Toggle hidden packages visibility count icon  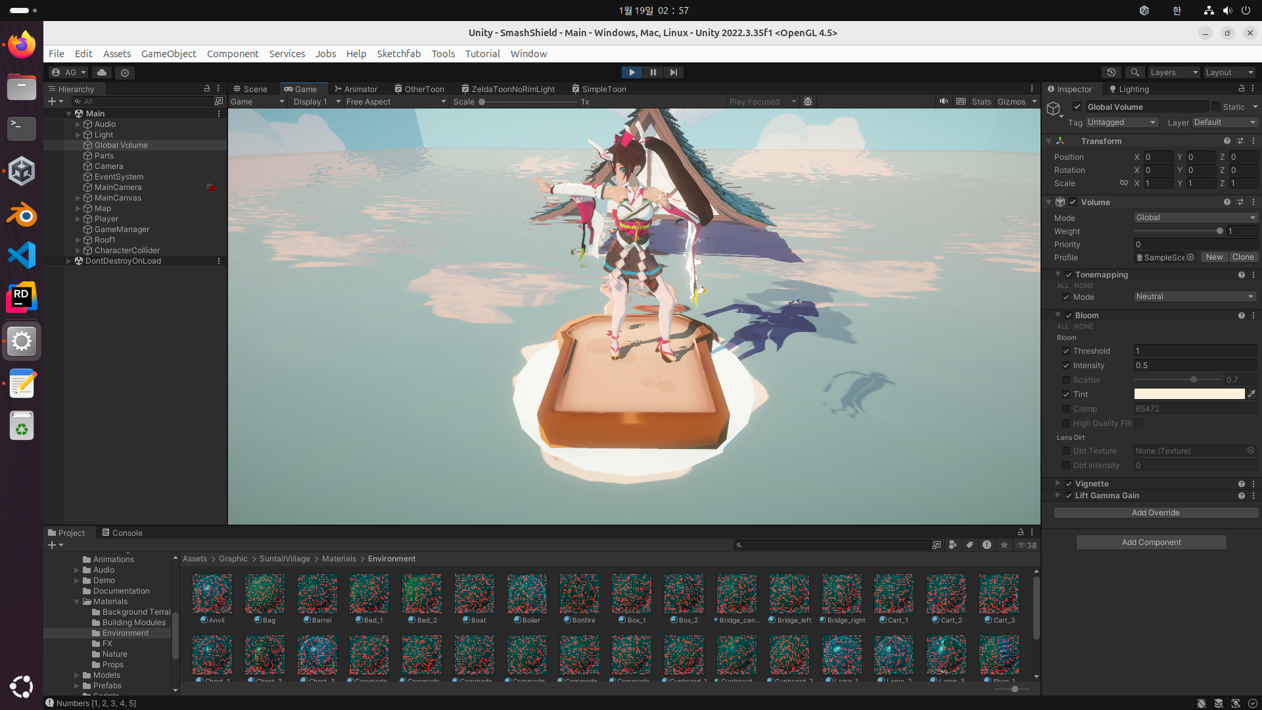click(x=1027, y=545)
